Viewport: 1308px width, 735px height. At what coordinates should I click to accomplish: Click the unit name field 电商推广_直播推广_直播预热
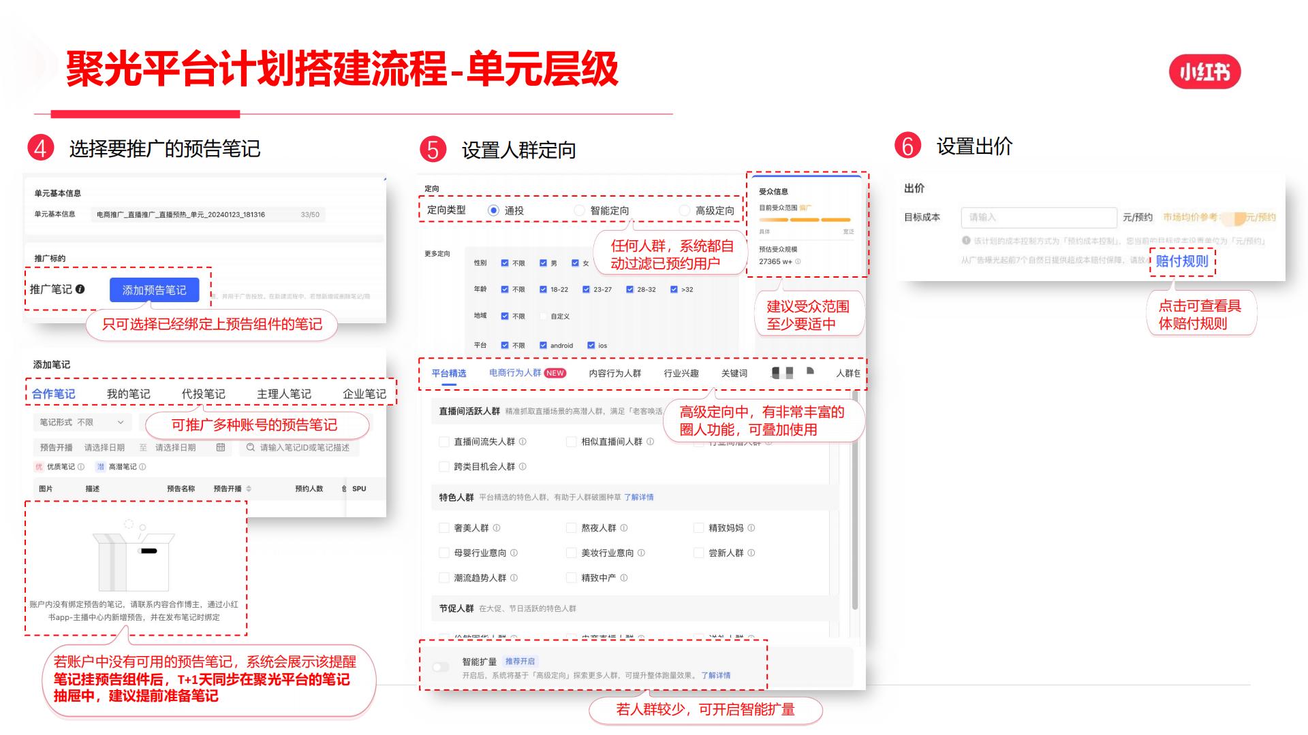pyautogui.click(x=208, y=214)
